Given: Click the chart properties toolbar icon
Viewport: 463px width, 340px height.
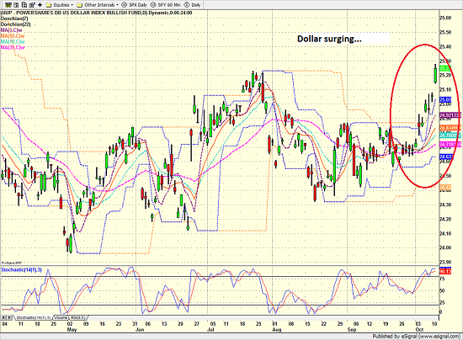Looking at the screenshot, I should (32, 5).
